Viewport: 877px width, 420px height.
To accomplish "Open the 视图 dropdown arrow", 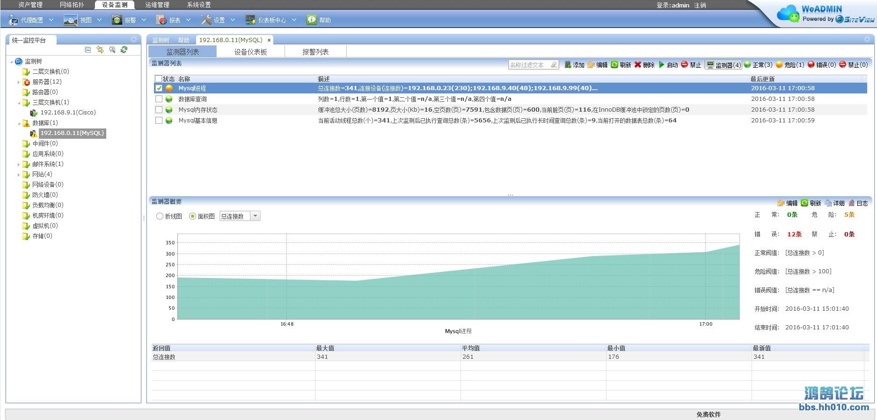I will [100, 20].
